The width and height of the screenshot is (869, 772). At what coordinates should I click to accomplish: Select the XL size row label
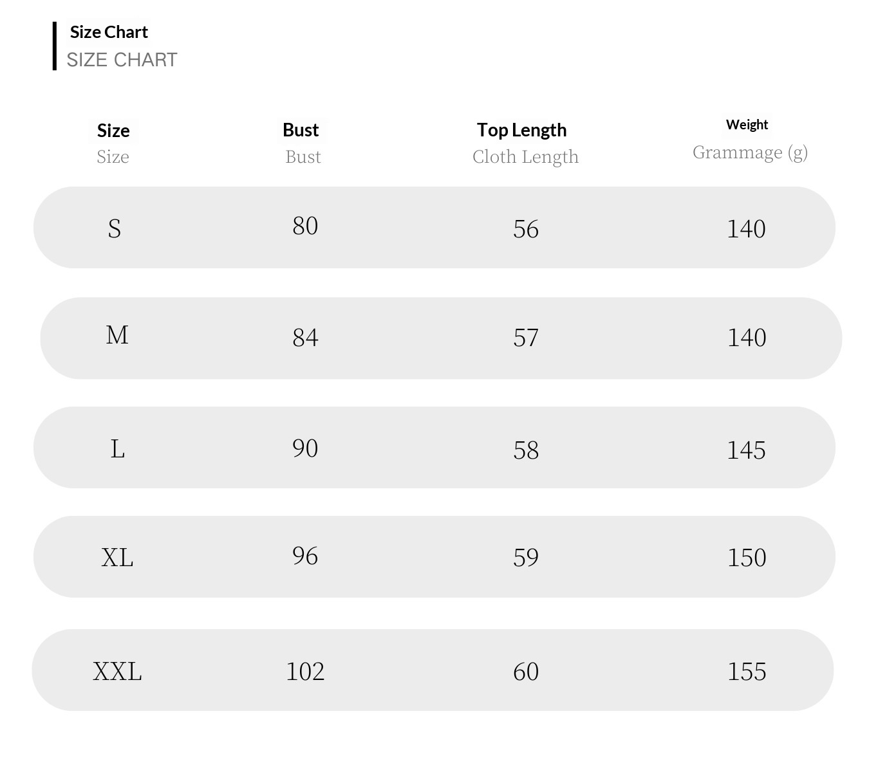pyautogui.click(x=117, y=557)
